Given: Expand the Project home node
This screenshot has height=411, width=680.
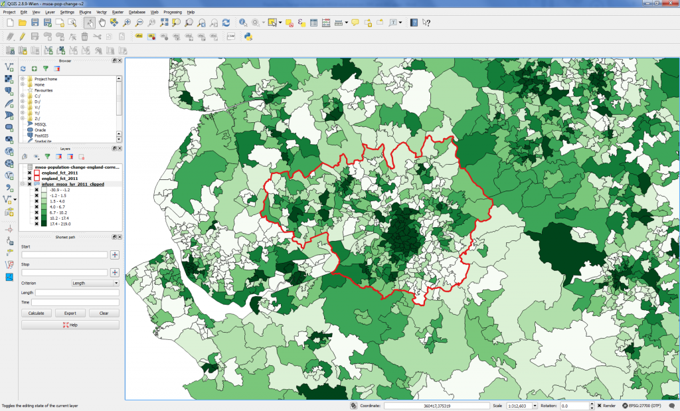Looking at the screenshot, I should [23, 79].
